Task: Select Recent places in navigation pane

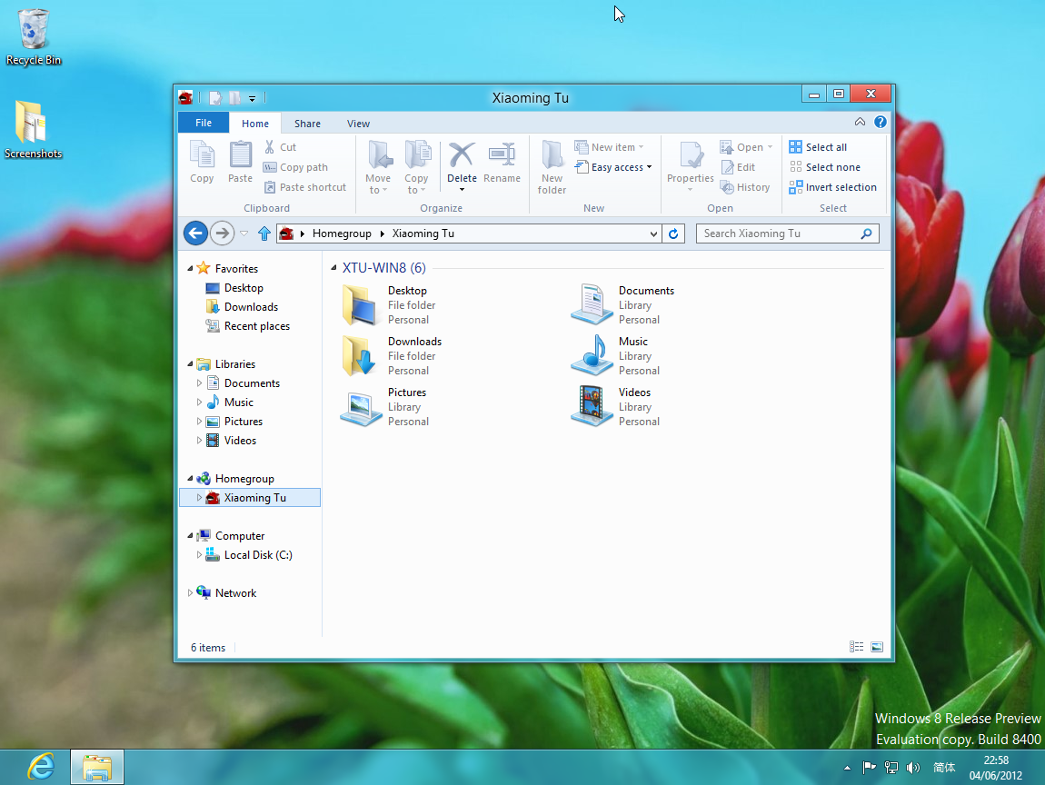Action: 248,326
